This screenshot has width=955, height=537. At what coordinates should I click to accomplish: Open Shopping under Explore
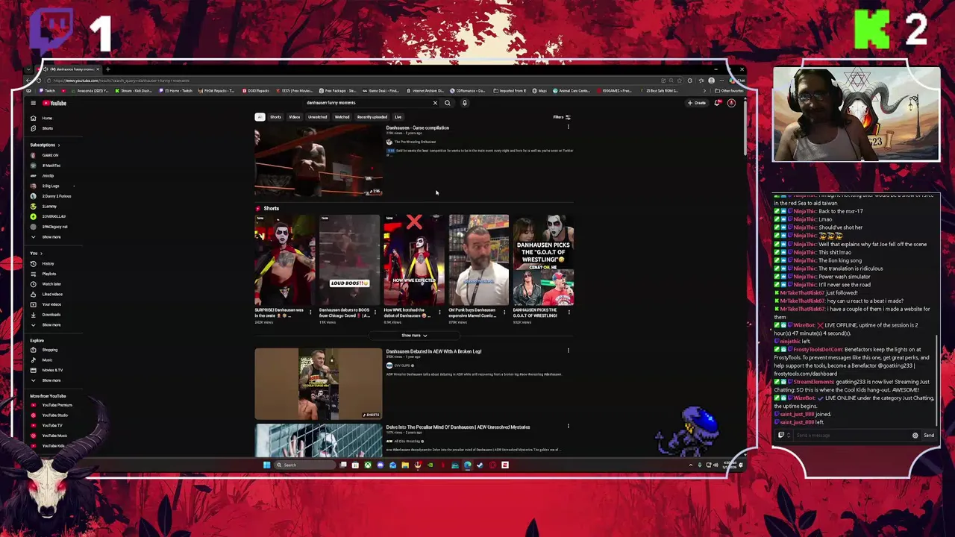click(49, 350)
